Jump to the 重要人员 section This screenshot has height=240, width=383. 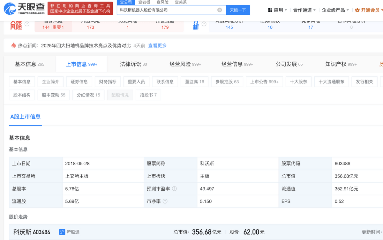[136, 82]
